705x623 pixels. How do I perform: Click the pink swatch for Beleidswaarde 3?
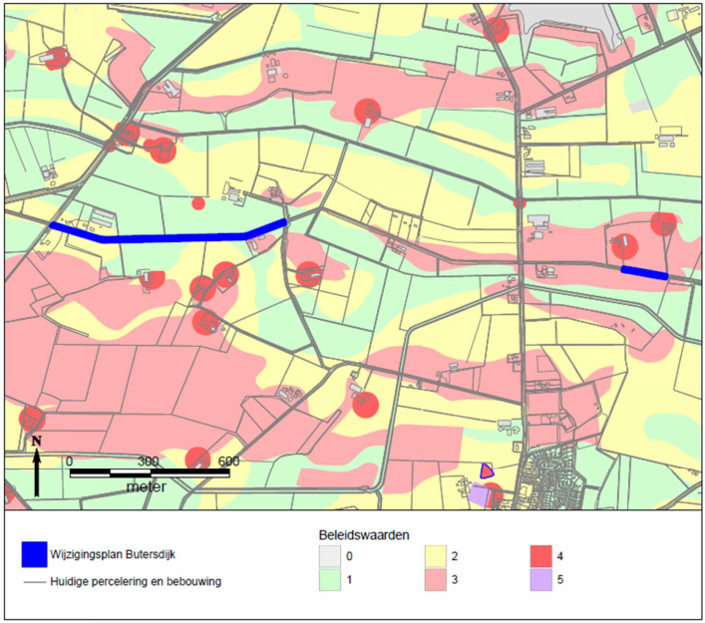tap(435, 579)
